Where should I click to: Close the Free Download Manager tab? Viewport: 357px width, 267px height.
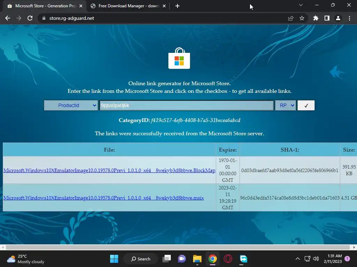click(164, 6)
